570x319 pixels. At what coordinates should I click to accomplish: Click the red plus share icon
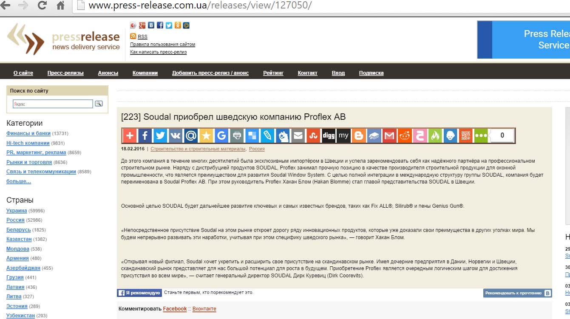click(130, 136)
